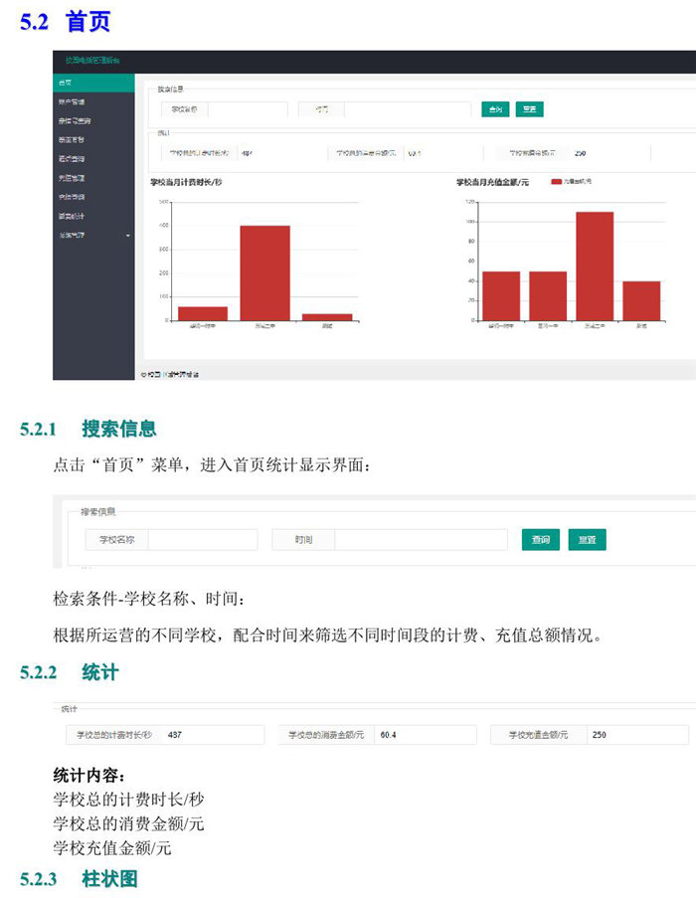
Task: Select the 250 recharge amount field under 5.2.2
Action: (636, 735)
